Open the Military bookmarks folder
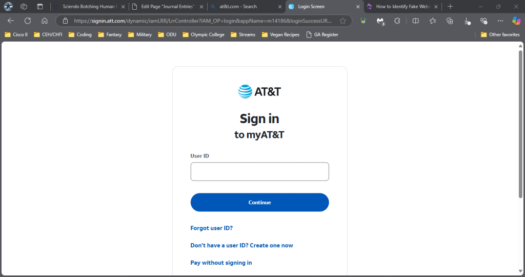The height and width of the screenshot is (277, 525). pyautogui.click(x=140, y=34)
